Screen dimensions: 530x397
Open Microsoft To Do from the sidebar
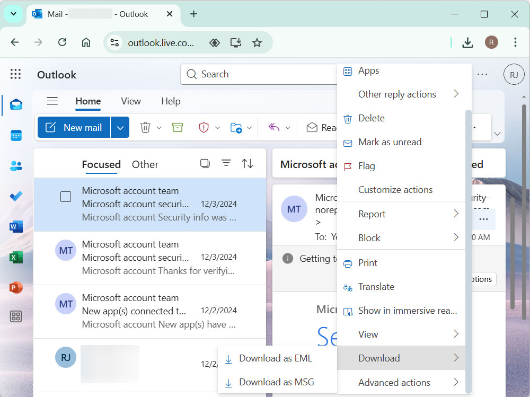coord(16,196)
